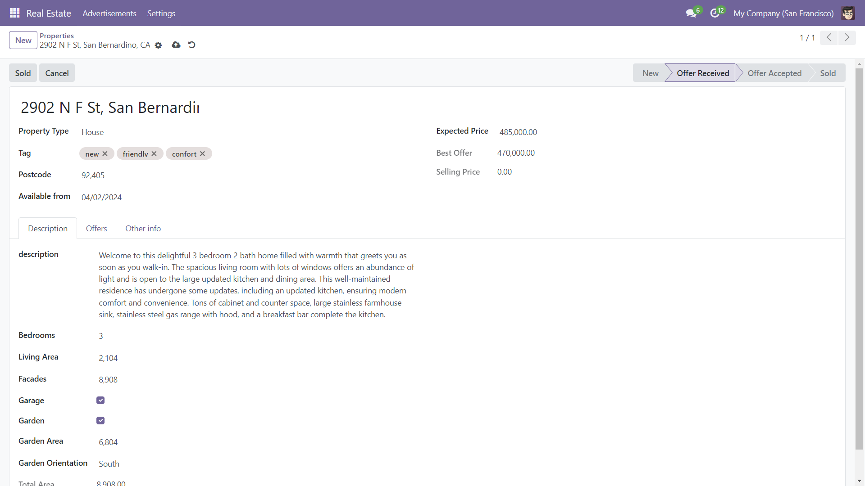Click the user avatar icon
This screenshot has width=865, height=486.
(x=848, y=13)
